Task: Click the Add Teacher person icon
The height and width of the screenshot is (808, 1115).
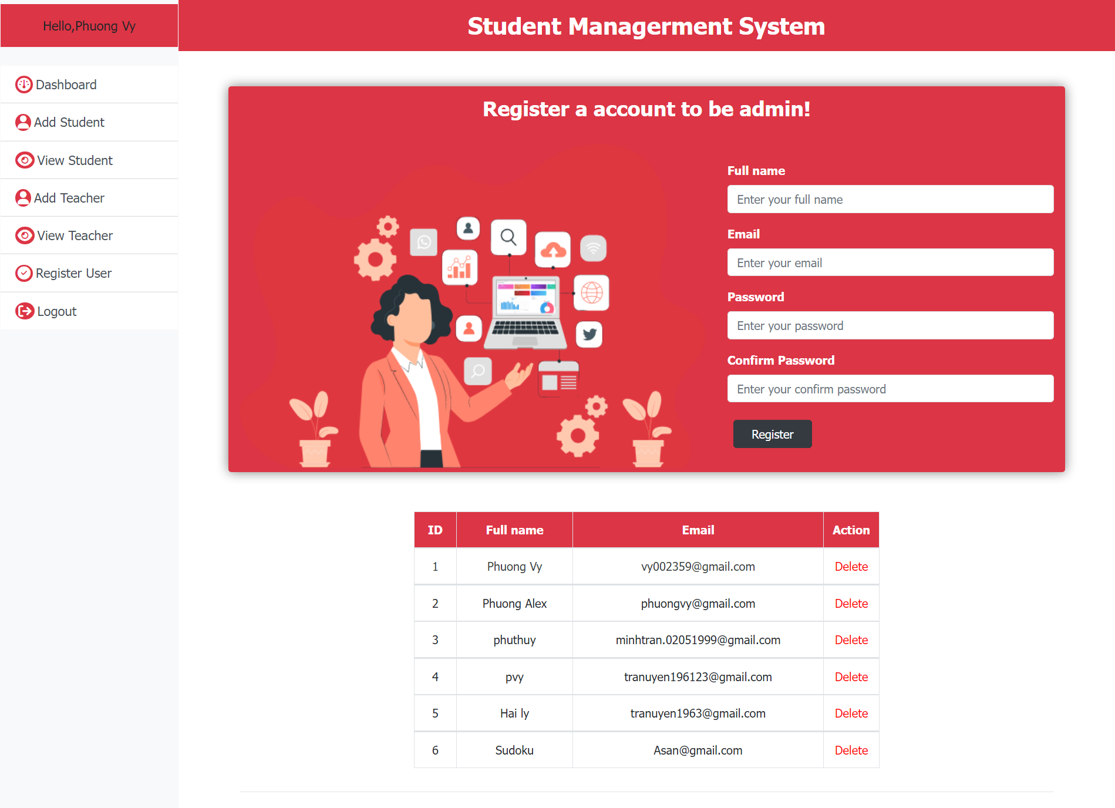Action: click(x=23, y=198)
